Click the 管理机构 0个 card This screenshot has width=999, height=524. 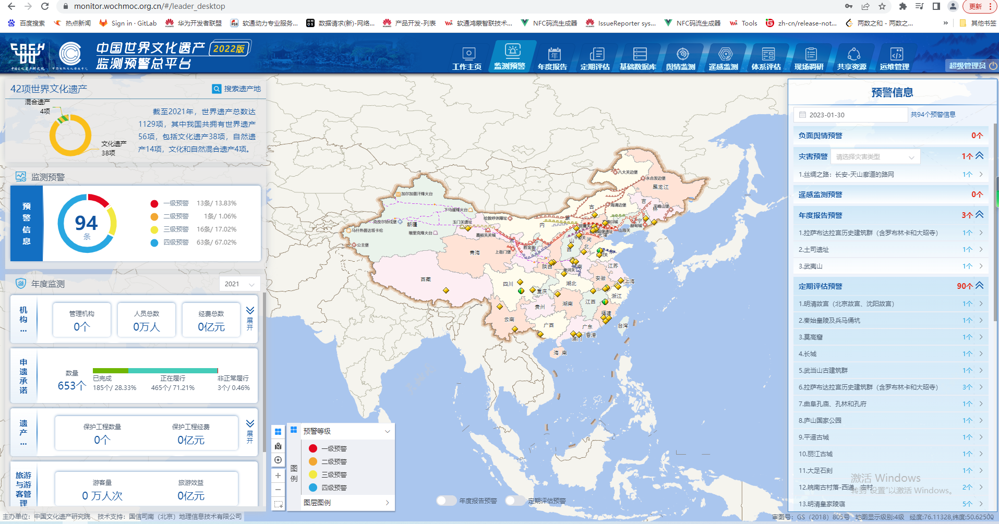click(82, 320)
